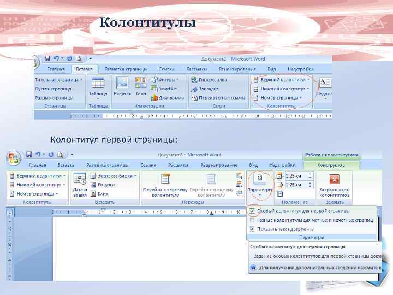Click Undo in the upper Word window toolbar

pyautogui.click(x=57, y=58)
